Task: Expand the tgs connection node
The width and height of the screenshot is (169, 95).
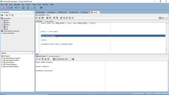Action: coord(2,29)
